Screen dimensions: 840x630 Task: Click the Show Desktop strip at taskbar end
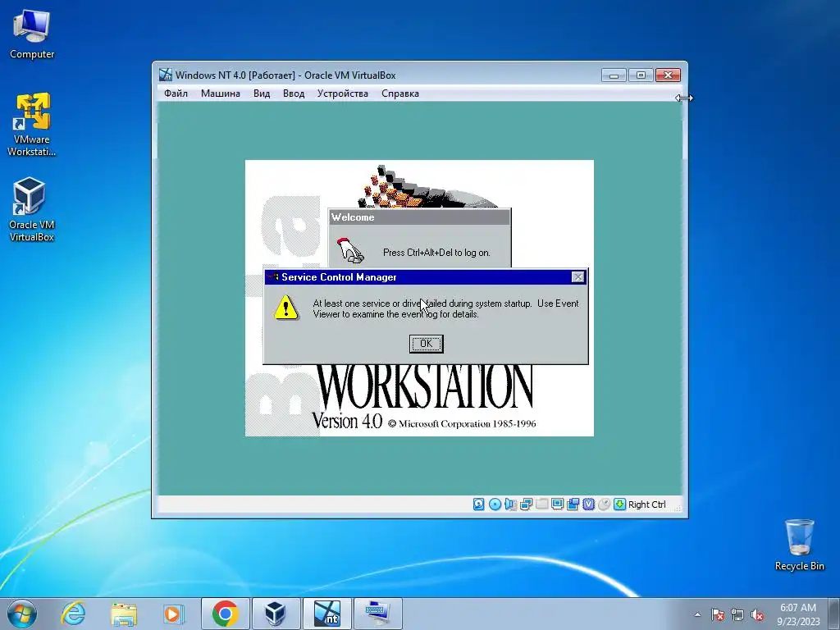point(834,614)
